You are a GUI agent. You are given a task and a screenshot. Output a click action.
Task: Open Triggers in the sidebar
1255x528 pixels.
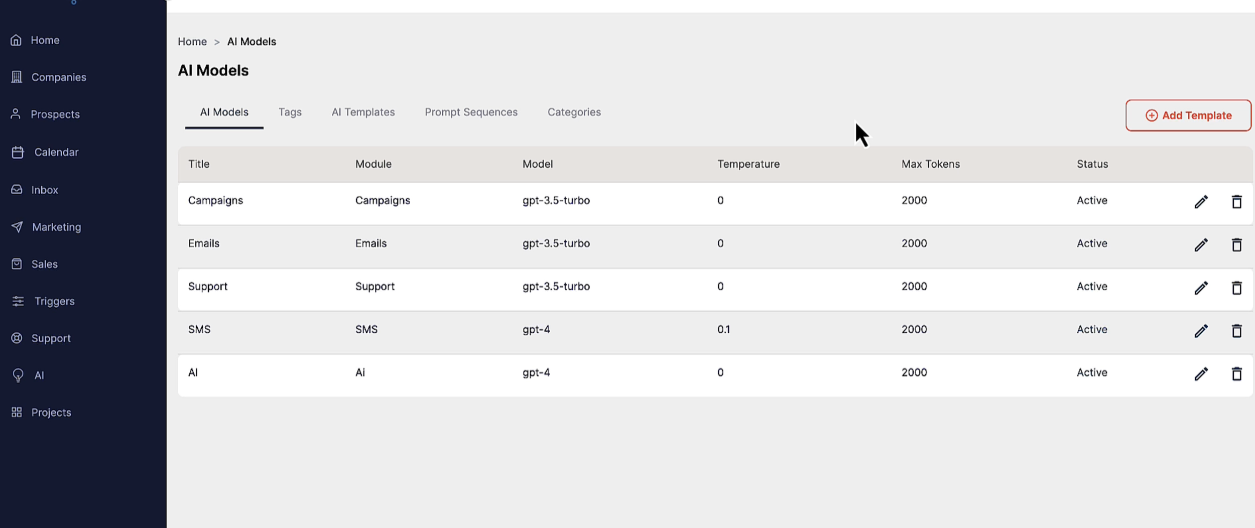(x=43, y=301)
